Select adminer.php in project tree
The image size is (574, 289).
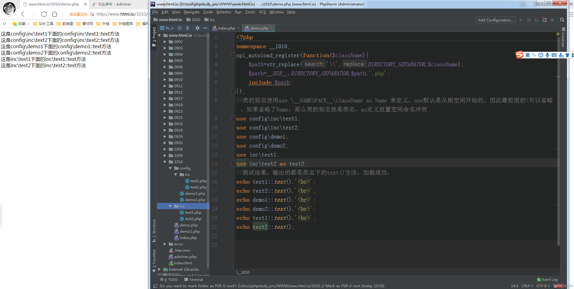pos(183,257)
